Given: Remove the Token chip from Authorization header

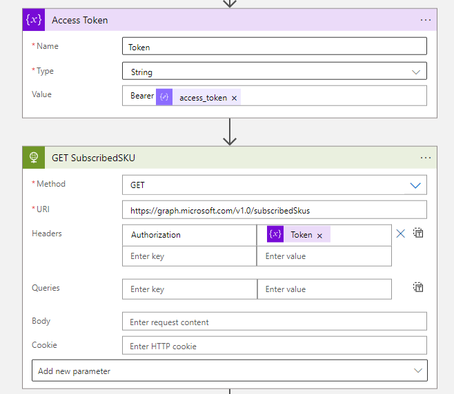Looking at the screenshot, I should pyautogui.click(x=319, y=236).
